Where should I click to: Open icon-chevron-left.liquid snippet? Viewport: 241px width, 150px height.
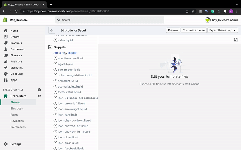[71, 126]
